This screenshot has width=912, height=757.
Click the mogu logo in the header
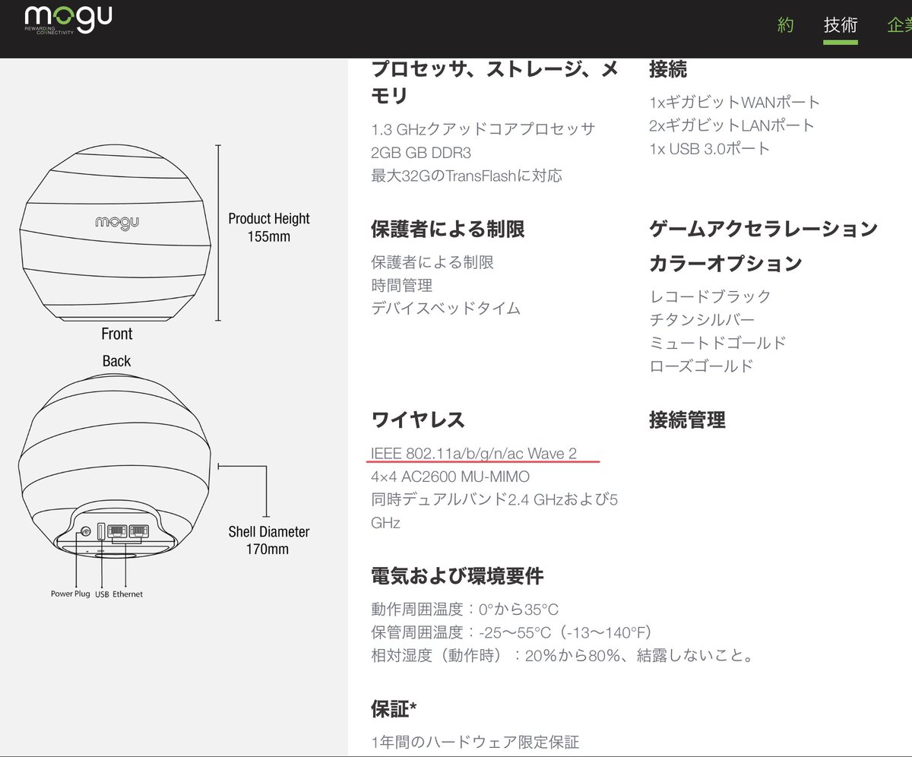coord(68,19)
